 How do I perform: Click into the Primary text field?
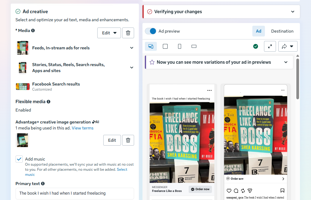(x=75, y=193)
